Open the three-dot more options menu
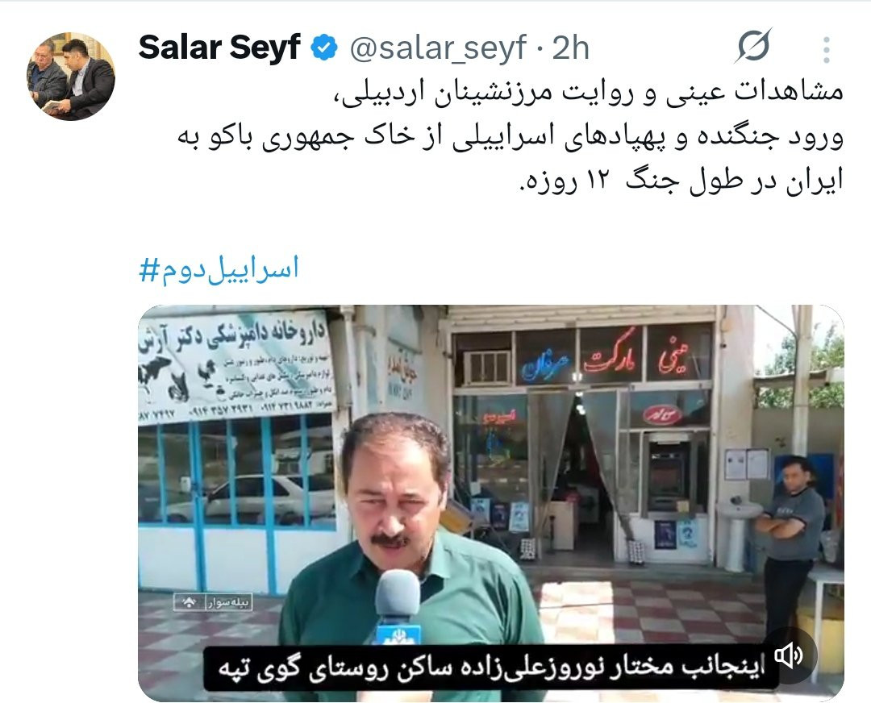Screen dimensions: 871x703 pyautogui.click(x=826, y=49)
